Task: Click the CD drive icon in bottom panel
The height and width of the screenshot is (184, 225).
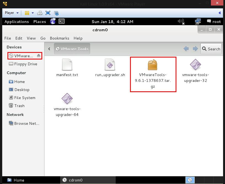Action: click(x=190, y=180)
